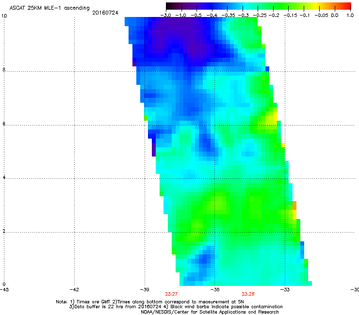This screenshot has width=359, height=315.
Task: Click the color bar label 1.0
Action: coord(350,16)
